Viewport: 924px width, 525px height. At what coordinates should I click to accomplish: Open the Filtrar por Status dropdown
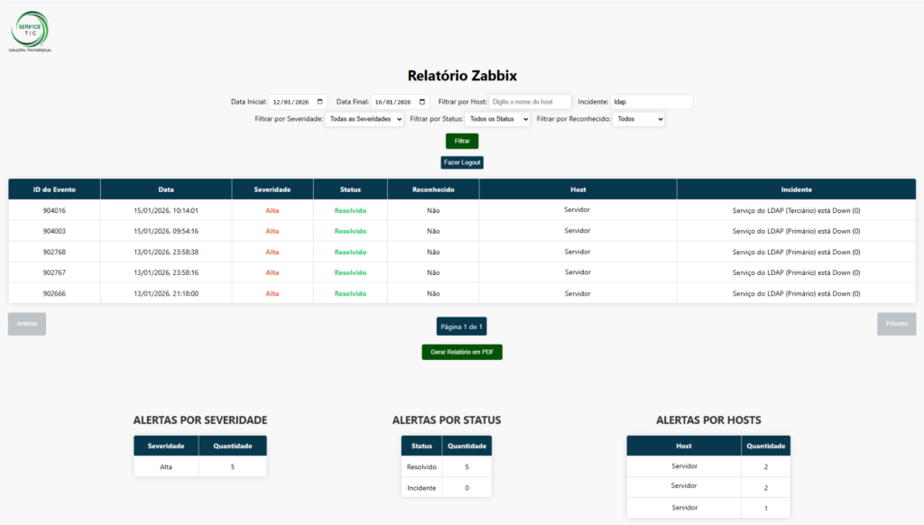(x=498, y=119)
